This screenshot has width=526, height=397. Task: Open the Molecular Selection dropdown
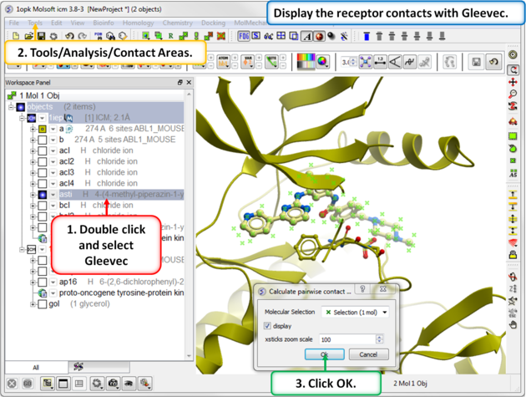[x=349, y=312]
